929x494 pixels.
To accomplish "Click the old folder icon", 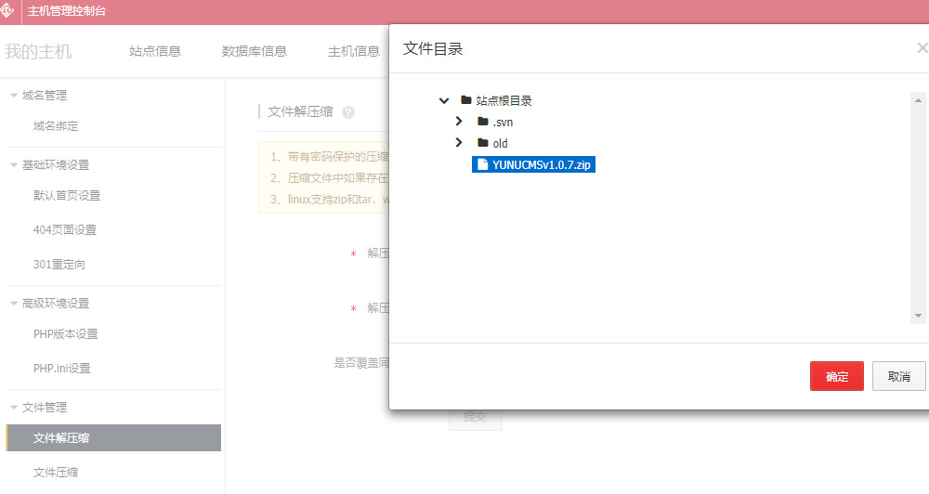I will pos(483,143).
